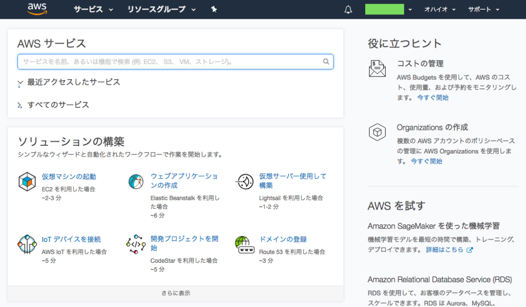This screenshot has width=526, height=307.
Task: Open the pin shortcut icon in the navbar
Action: [x=214, y=9]
